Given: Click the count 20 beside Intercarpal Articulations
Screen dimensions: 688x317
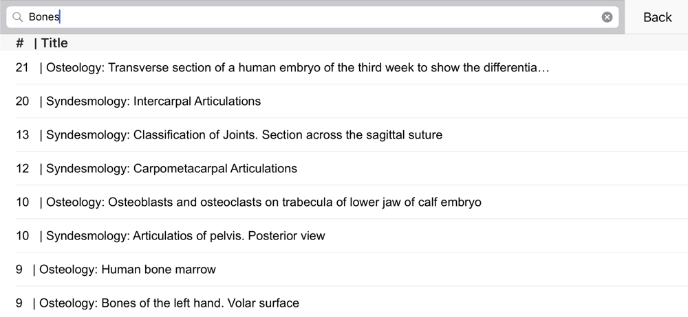Looking at the screenshot, I should [x=22, y=102].
